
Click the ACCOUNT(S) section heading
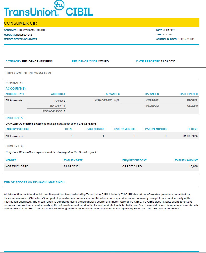[x=16, y=88]
